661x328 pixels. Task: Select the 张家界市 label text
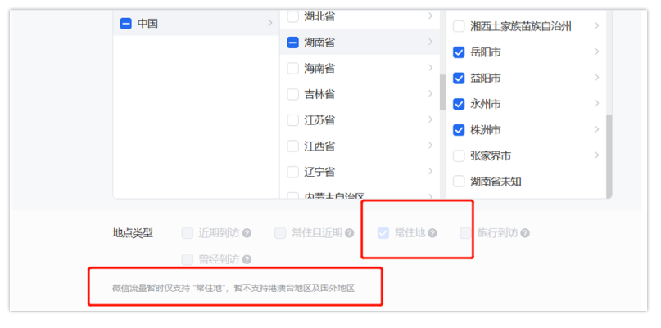click(491, 156)
